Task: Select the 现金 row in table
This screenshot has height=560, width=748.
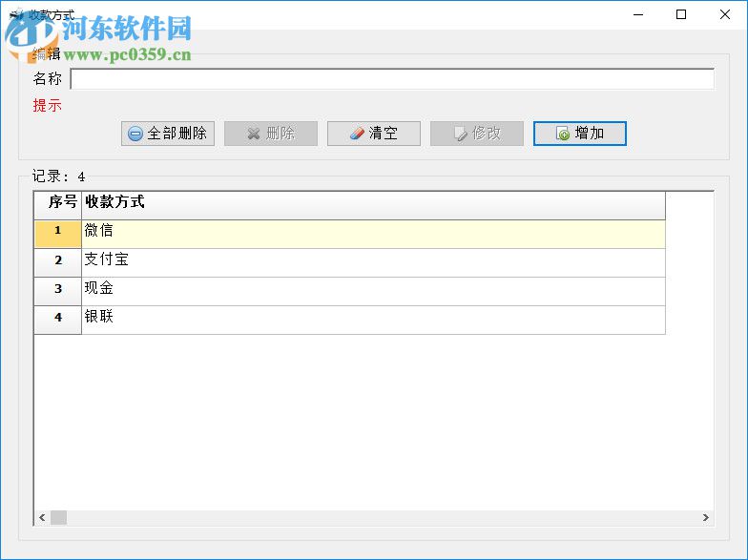Action: coord(374,292)
